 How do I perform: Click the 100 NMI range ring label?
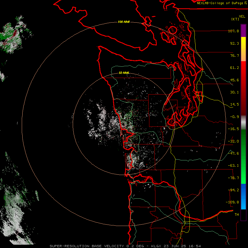click(124, 22)
